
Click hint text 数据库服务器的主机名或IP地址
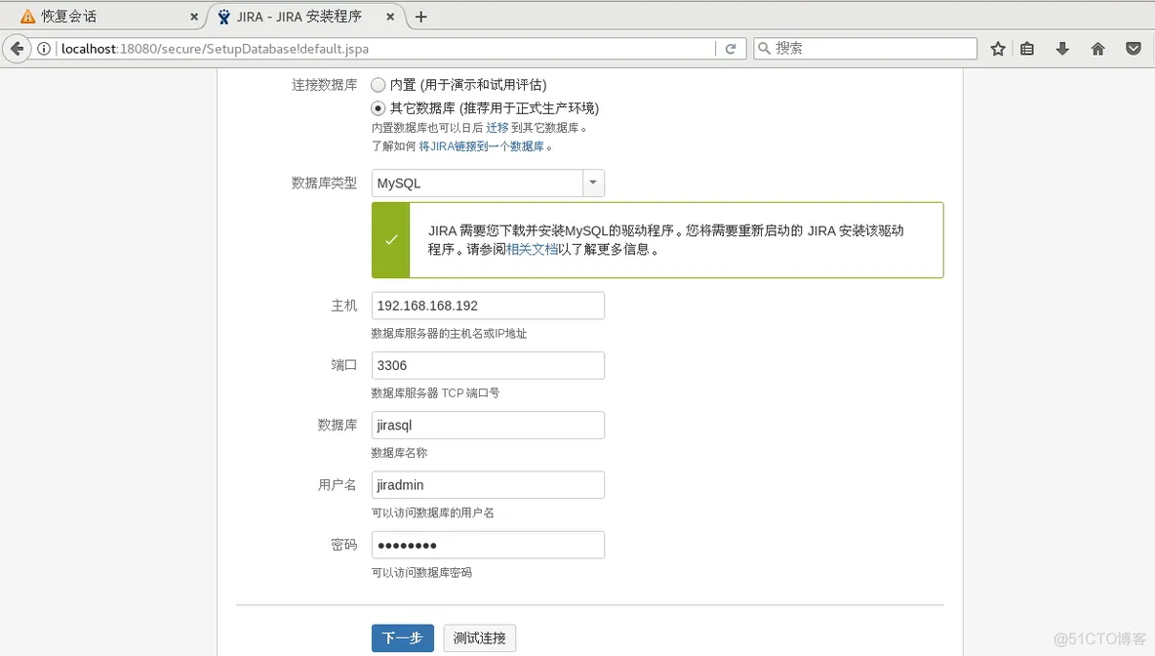click(450, 333)
